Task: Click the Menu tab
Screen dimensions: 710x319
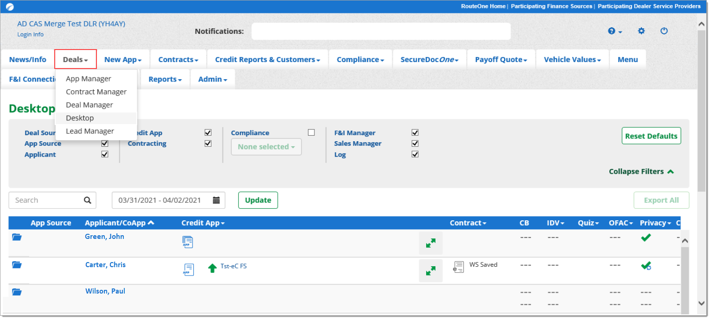Action: pos(628,59)
